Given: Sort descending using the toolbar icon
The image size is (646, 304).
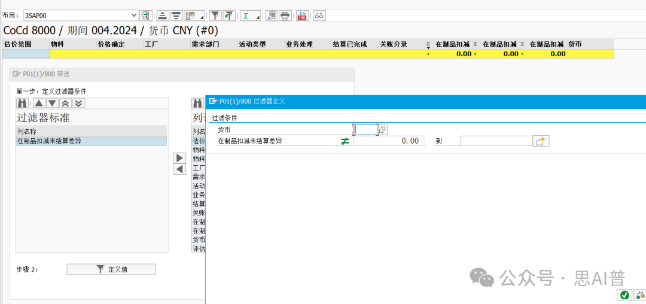Looking at the screenshot, I should [176, 16].
